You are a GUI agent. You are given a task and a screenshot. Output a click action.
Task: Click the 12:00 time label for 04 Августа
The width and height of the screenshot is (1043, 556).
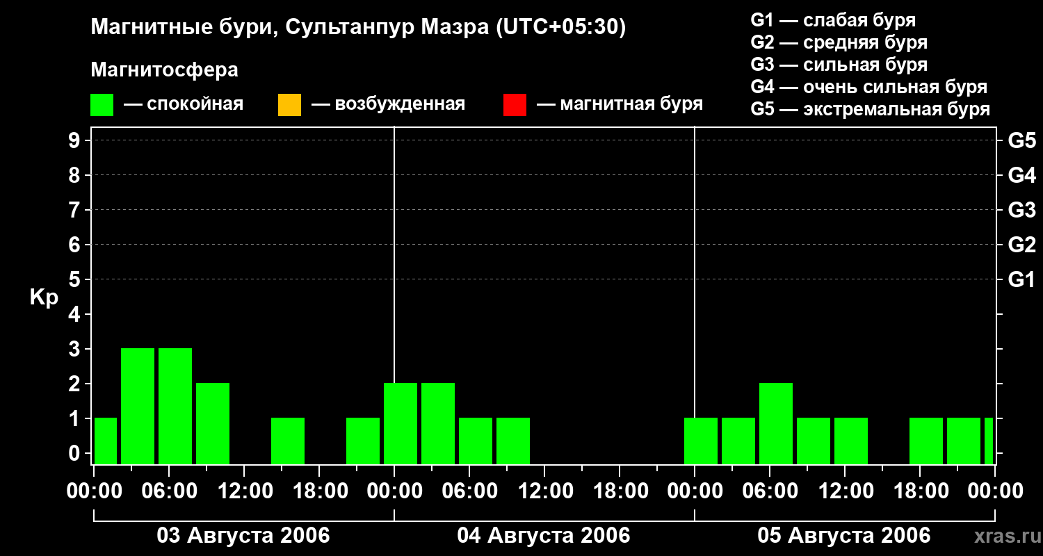click(x=544, y=491)
